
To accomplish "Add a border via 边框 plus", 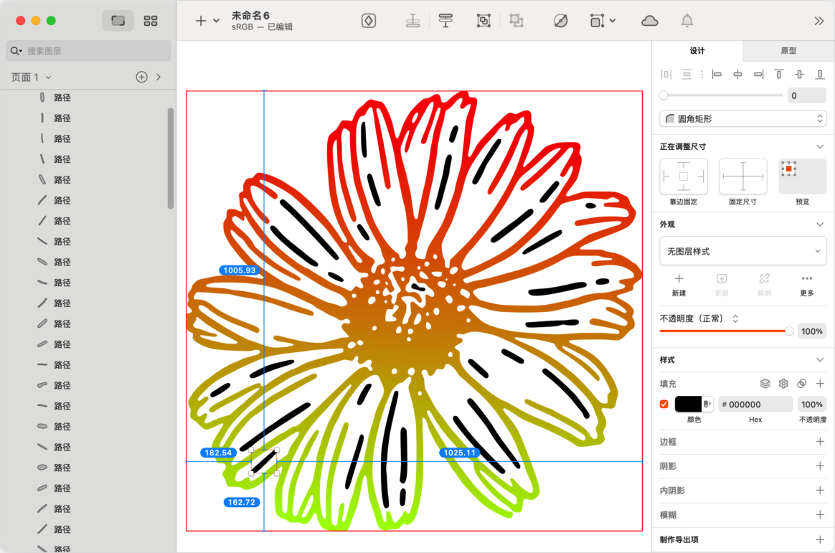I will click(x=820, y=441).
